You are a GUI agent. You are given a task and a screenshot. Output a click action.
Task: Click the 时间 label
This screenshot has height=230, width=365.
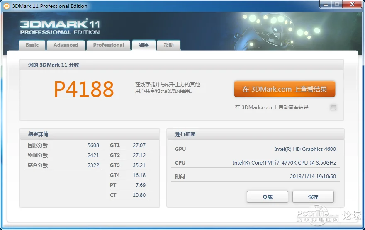[x=180, y=177]
